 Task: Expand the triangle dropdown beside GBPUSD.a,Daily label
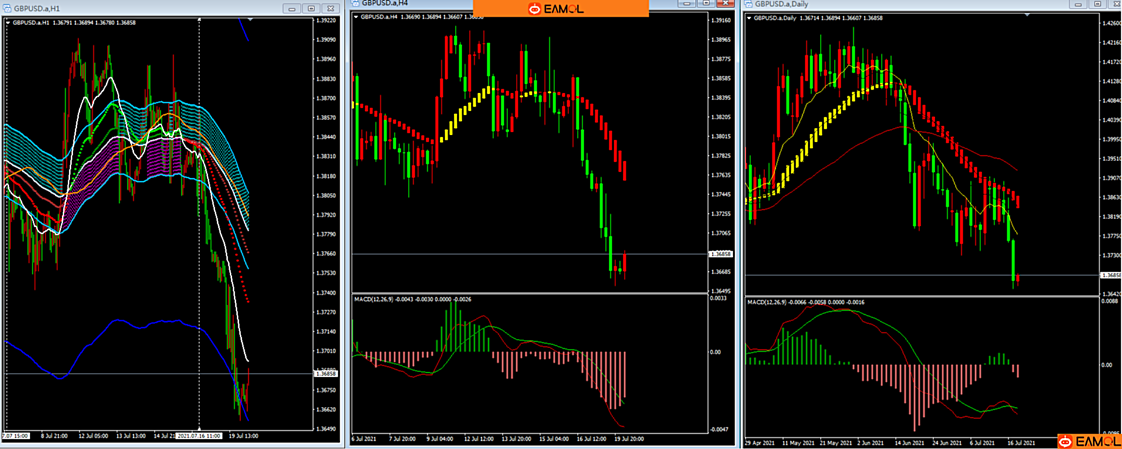(x=749, y=18)
